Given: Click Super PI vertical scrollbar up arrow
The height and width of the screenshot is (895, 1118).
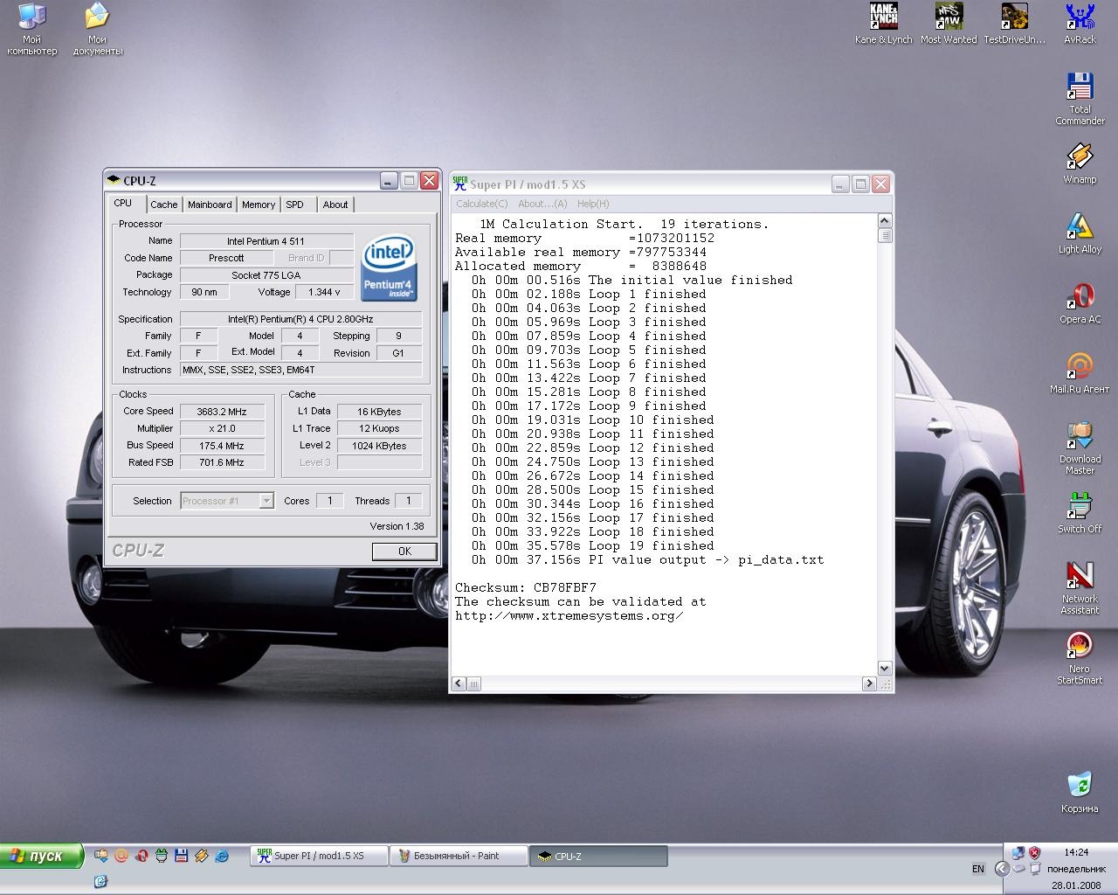Looking at the screenshot, I should (884, 221).
